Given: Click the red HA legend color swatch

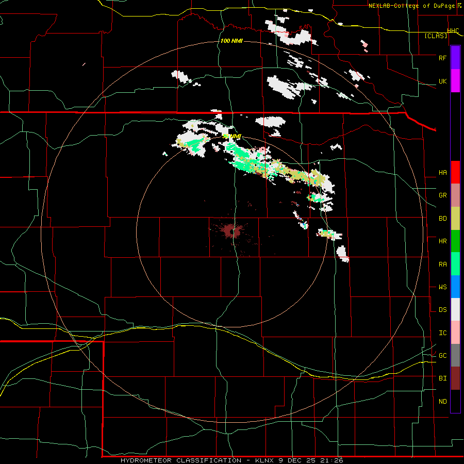Looking at the screenshot, I should tap(455, 172).
